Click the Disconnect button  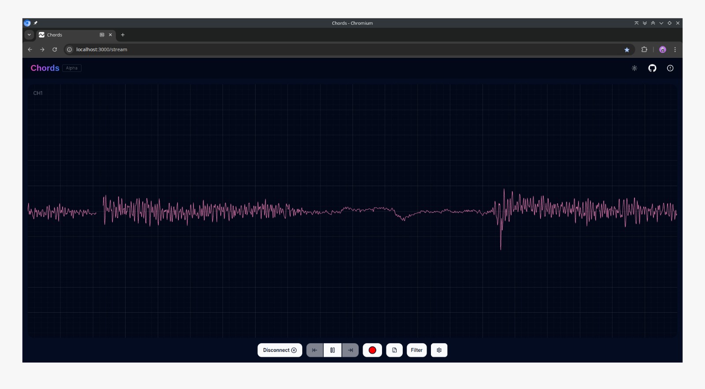pyautogui.click(x=280, y=350)
